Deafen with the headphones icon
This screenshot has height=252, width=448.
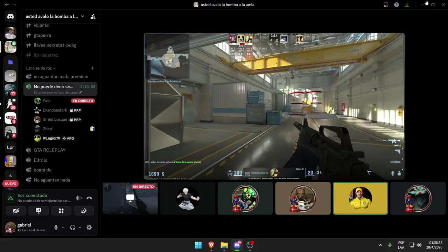pos(73,227)
